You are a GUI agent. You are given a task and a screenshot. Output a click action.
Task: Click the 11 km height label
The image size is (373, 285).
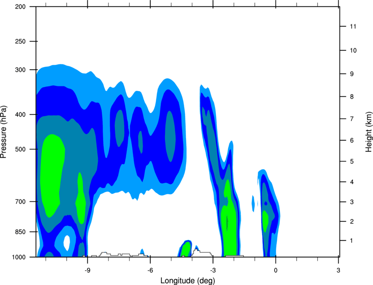[x=353, y=26]
